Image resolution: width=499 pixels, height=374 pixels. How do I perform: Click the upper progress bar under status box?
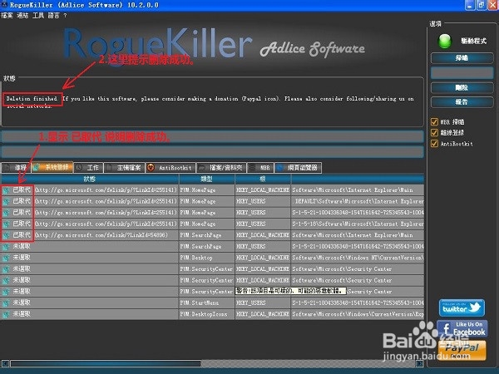[x=213, y=137]
